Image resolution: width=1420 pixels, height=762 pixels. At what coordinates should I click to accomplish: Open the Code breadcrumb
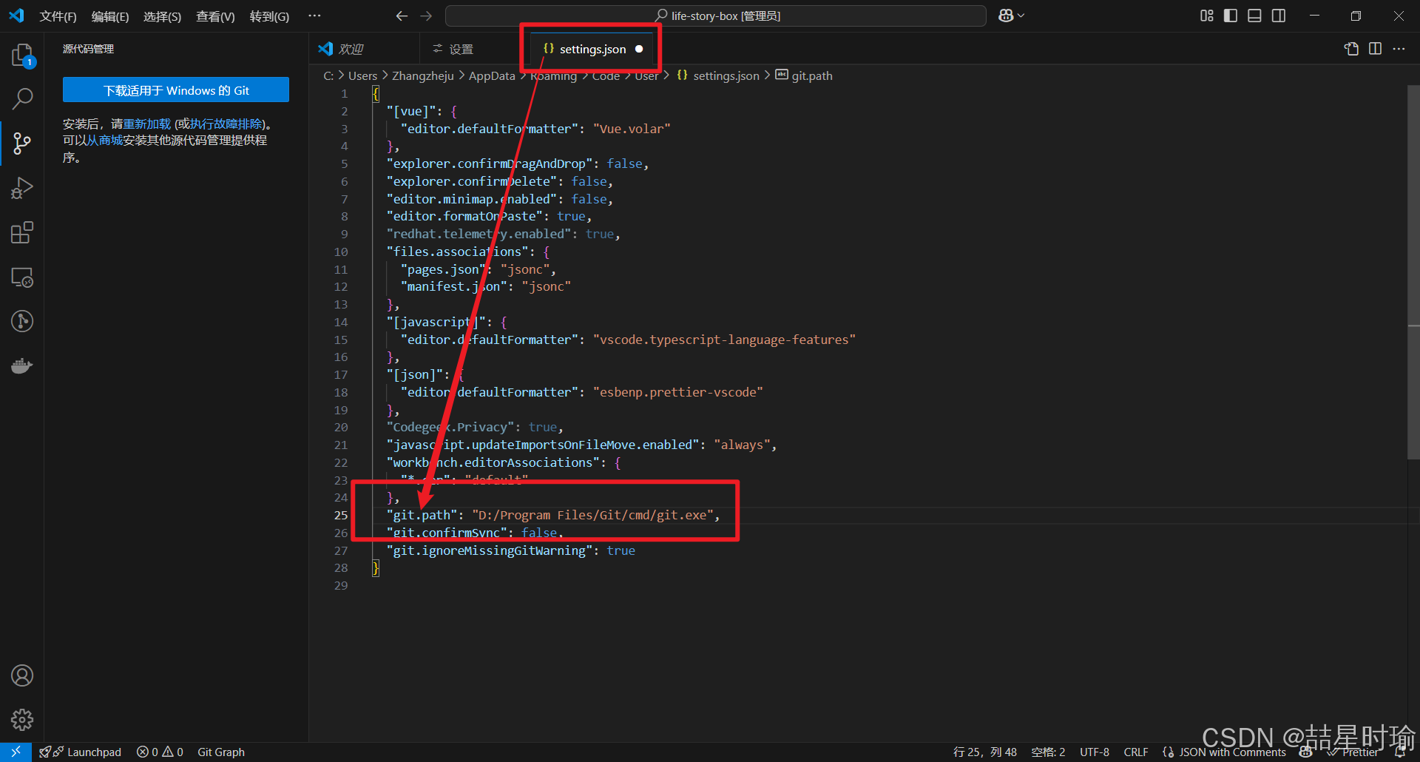606,75
